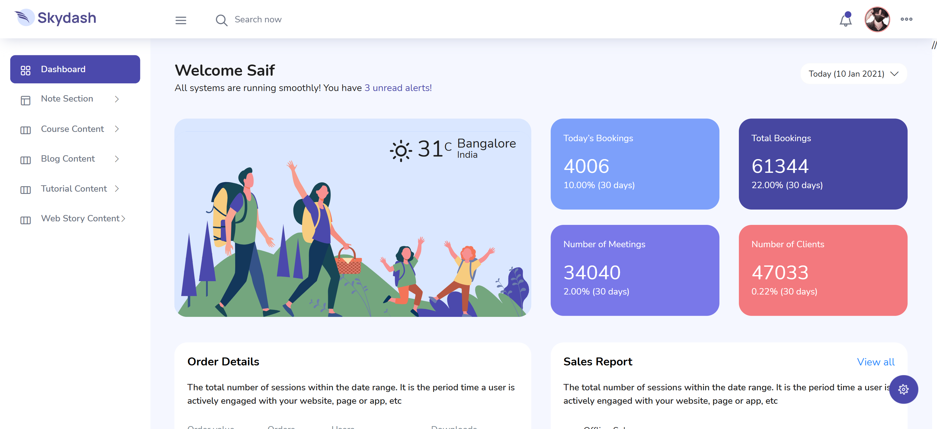Open the notifications bell

pos(845,20)
